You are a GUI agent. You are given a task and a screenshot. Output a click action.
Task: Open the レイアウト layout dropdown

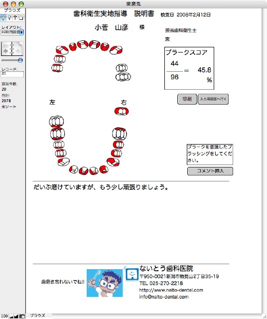(12, 32)
